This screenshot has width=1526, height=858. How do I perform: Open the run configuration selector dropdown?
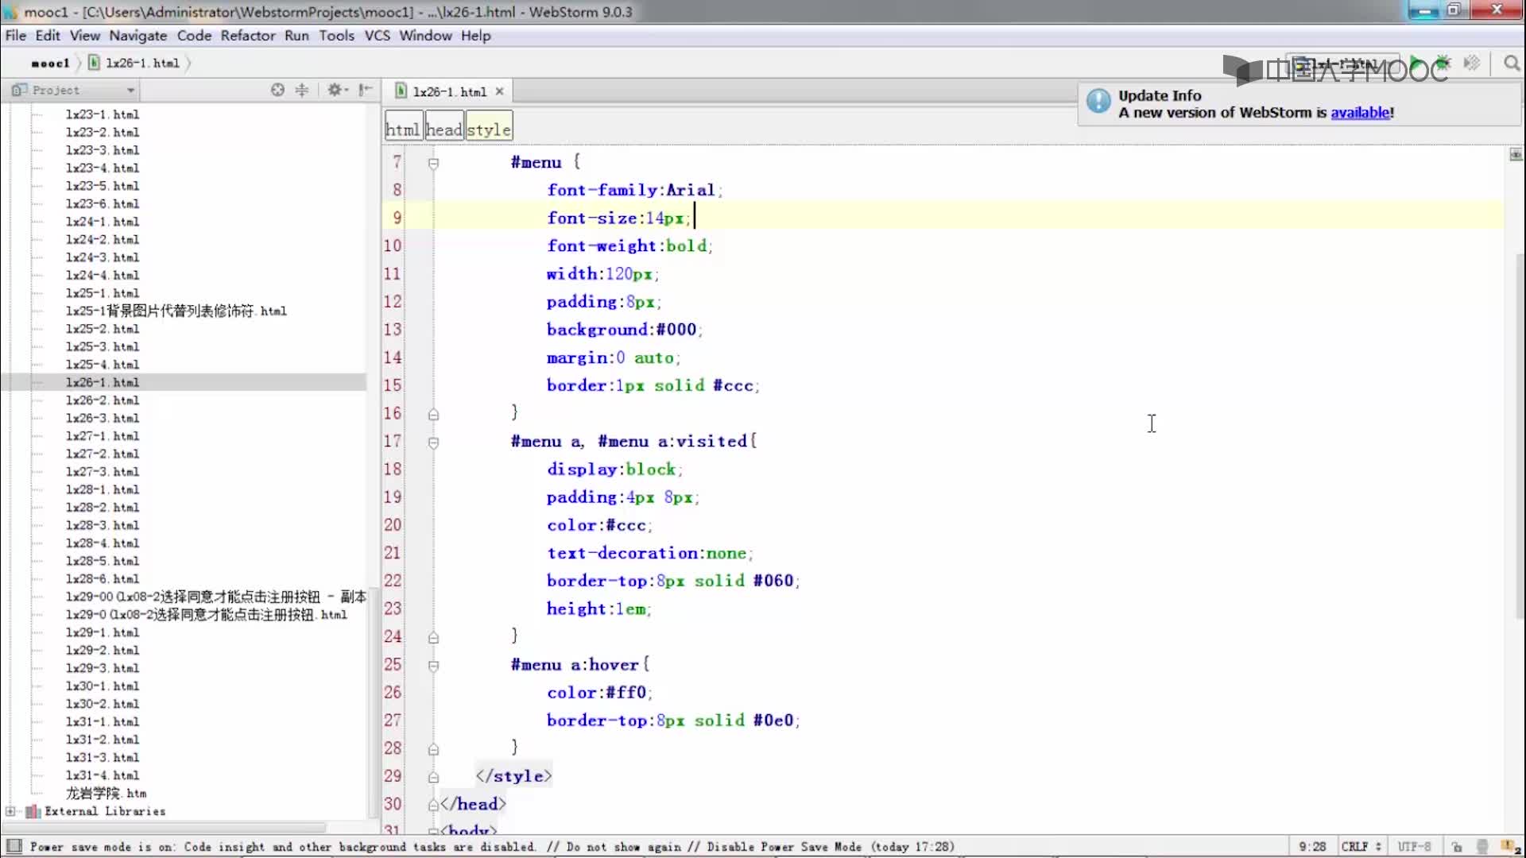pos(1342,64)
